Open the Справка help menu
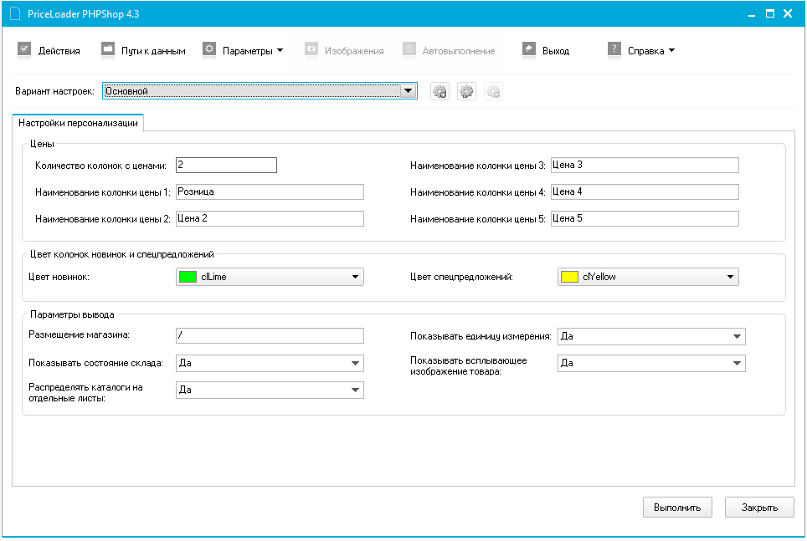 click(x=641, y=50)
